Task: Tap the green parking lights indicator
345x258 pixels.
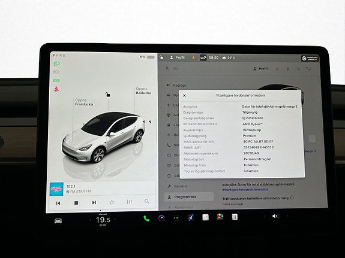Action: click(56, 81)
